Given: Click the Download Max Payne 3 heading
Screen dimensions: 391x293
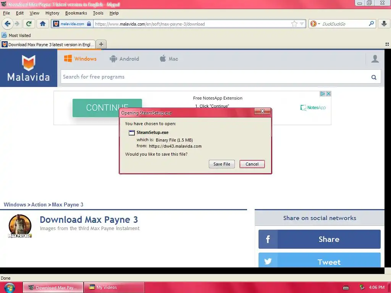Looking at the screenshot, I should [89, 219].
